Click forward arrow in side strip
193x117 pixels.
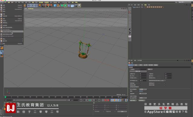130,33
